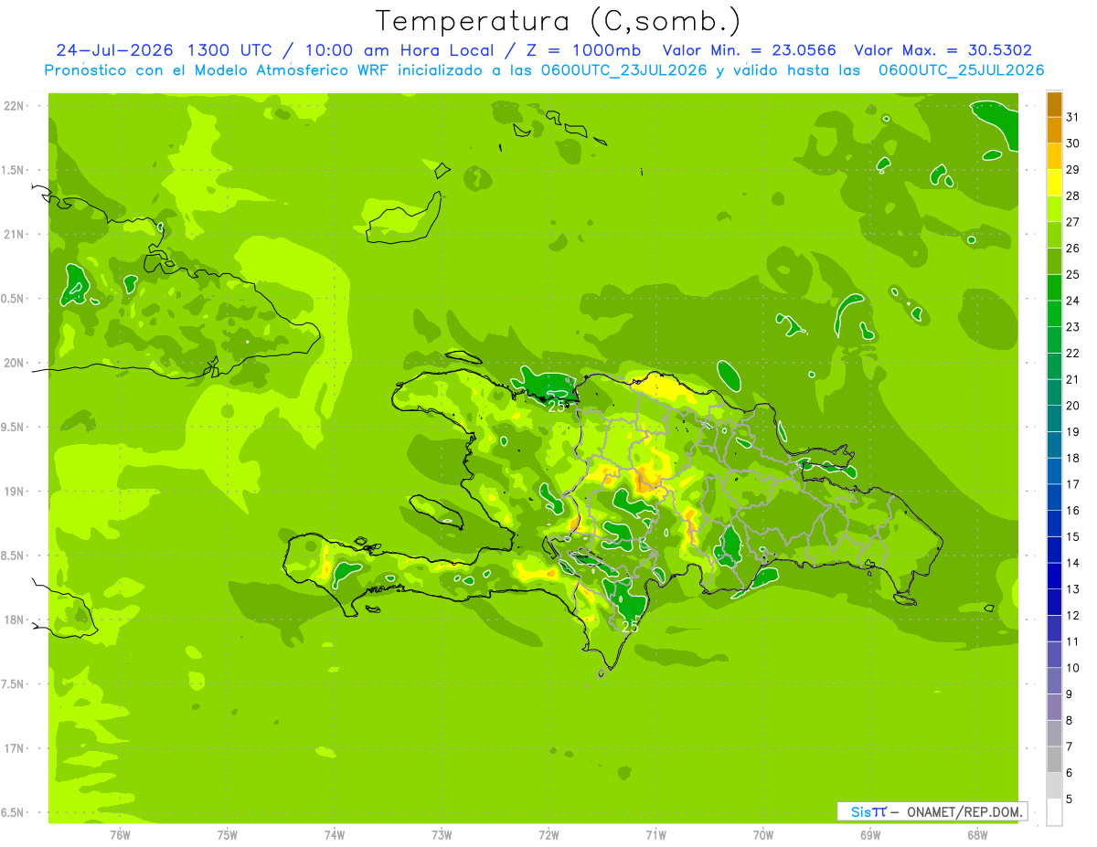
Task: Select the initialization stamp "0600UTC_23JUL2026"
Action: [x=624, y=70]
